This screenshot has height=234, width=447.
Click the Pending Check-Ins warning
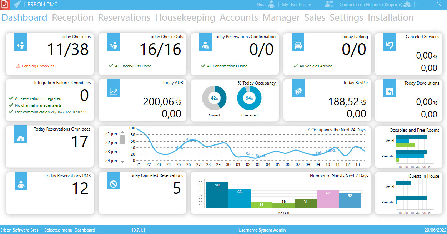[35, 66]
